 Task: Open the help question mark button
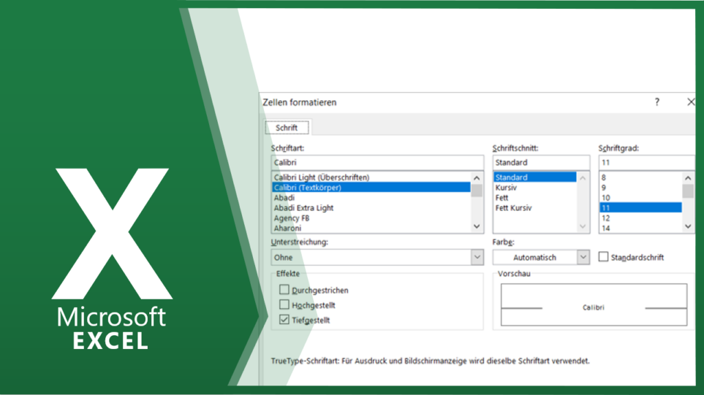[x=657, y=102]
